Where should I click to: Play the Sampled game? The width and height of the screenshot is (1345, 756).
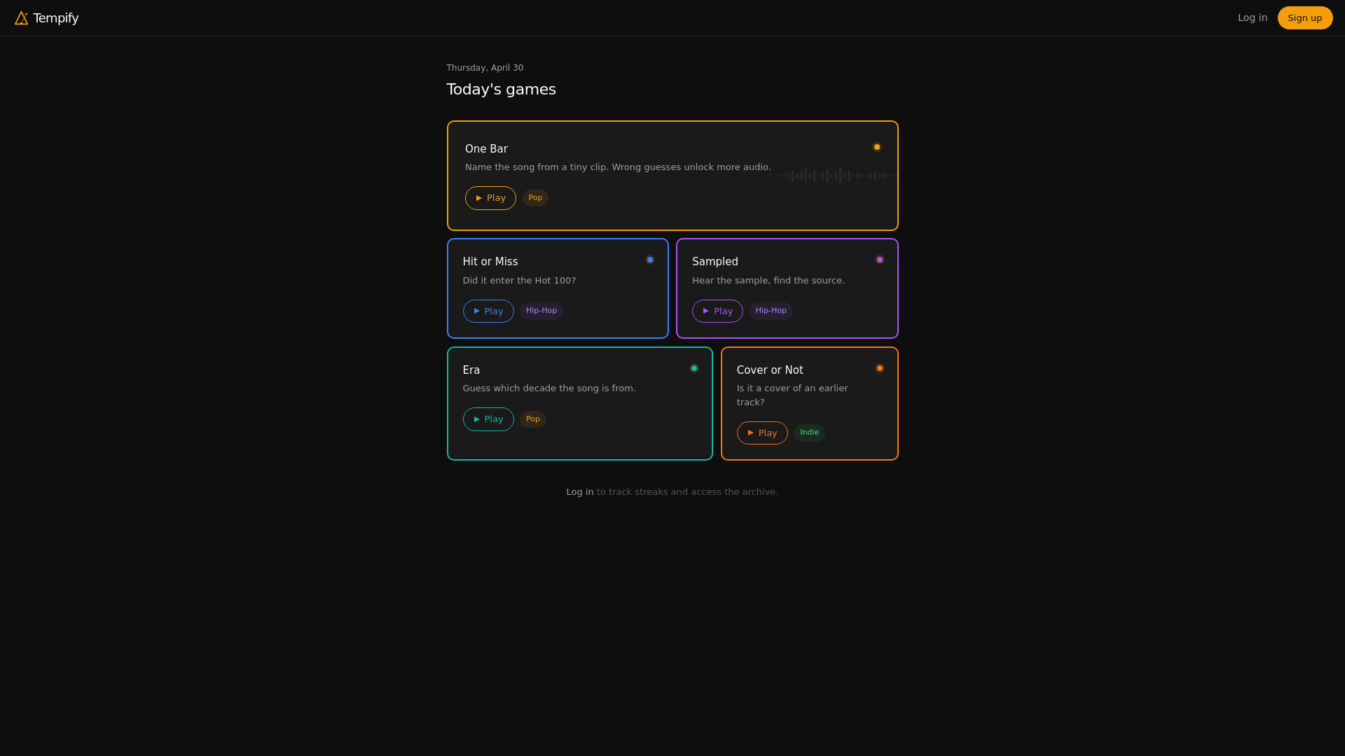717,311
